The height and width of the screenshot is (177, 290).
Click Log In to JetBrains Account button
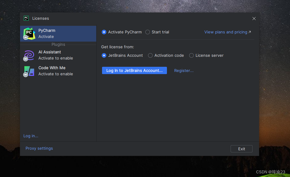[x=134, y=70]
